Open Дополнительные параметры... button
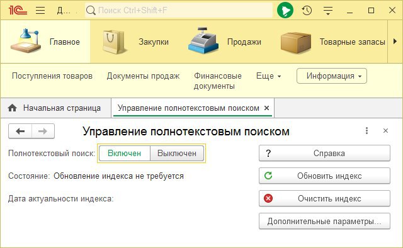Screen dimensions: 403x248 click(x=325, y=221)
